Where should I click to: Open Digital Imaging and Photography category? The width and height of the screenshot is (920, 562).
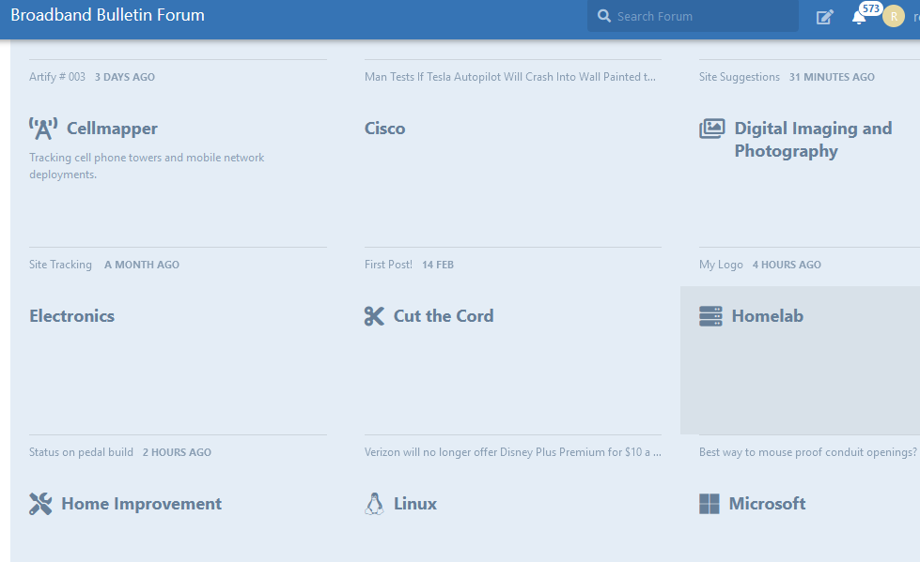813,140
